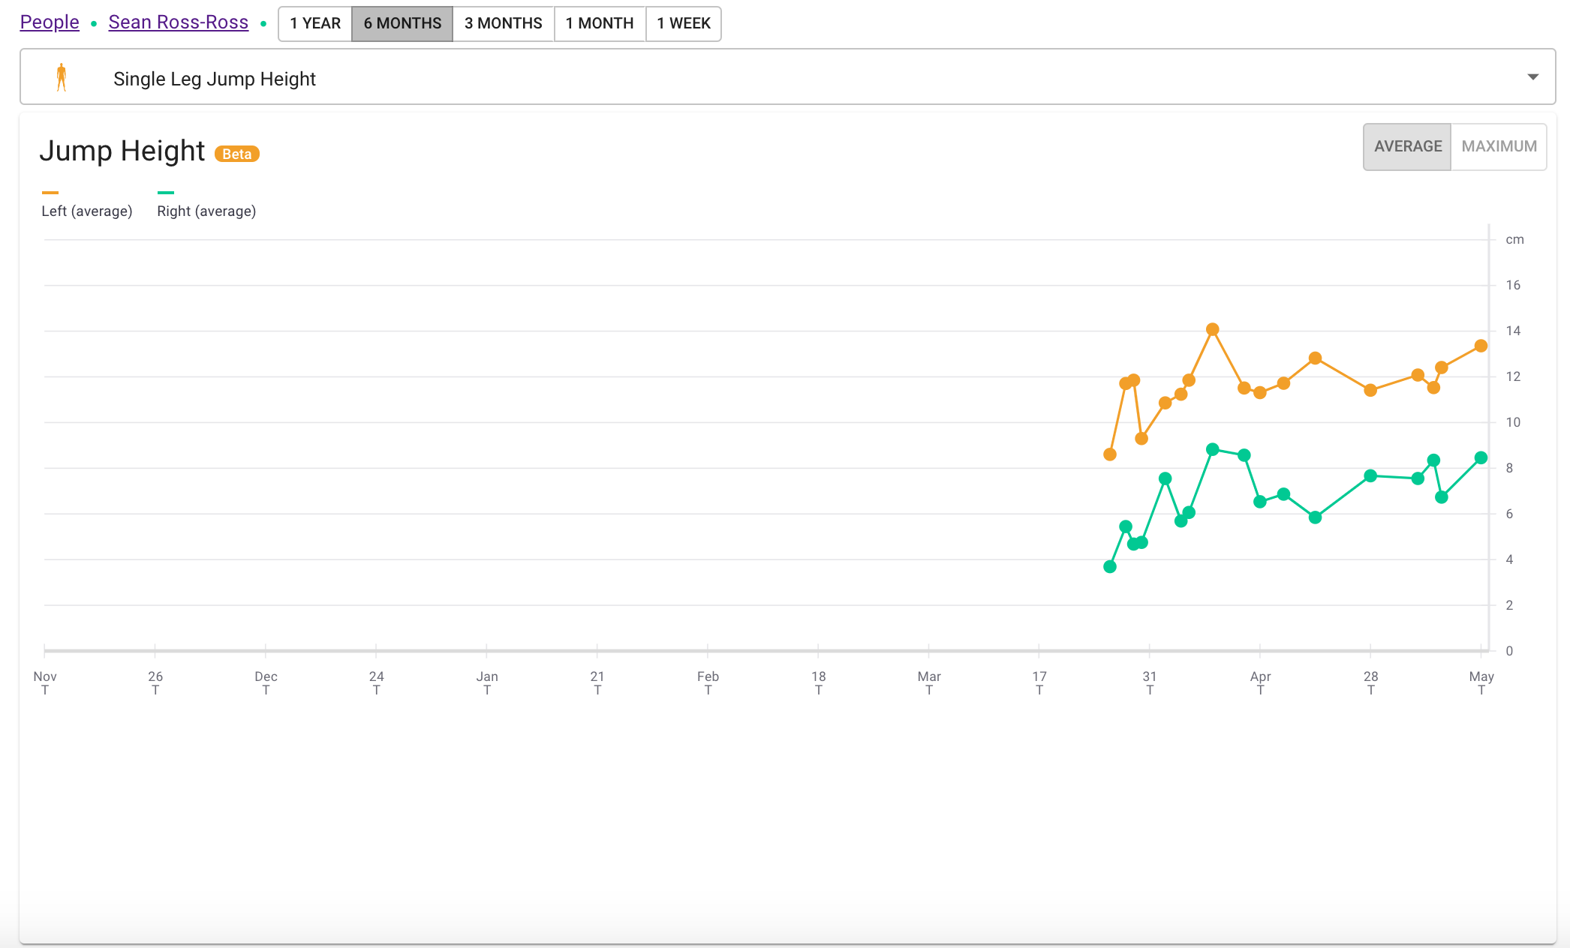Viewport: 1570px width, 948px height.
Task: Click the orange Beta badge
Action: pos(237,154)
